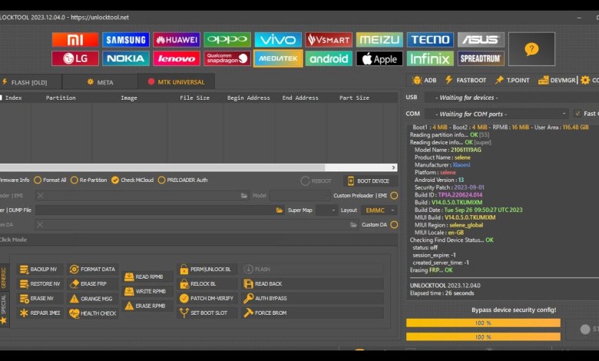
Task: Pick the MediaTek platform tile
Action: click(278, 58)
